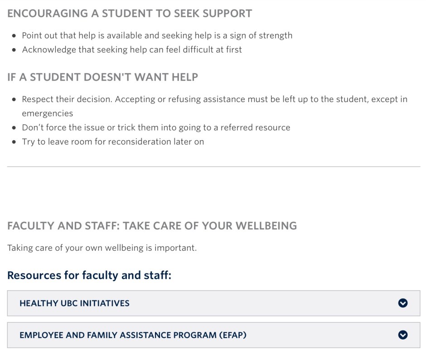Screen dimensions: 426x364
Task: Click 'Taking care of your own wellbeing' sentence
Action: pyautogui.click(x=102, y=248)
